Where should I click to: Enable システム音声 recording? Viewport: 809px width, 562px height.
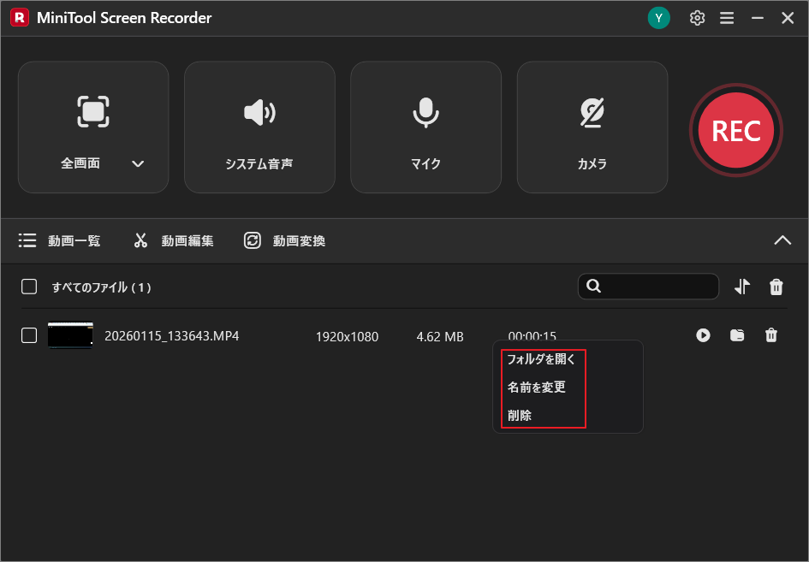pos(259,127)
